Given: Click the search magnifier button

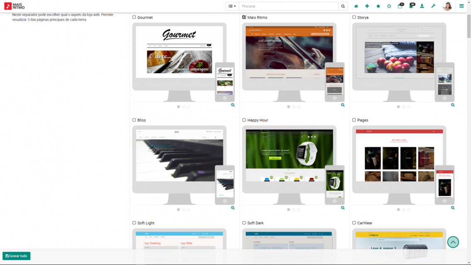Looking at the screenshot, I should pyautogui.click(x=343, y=6).
